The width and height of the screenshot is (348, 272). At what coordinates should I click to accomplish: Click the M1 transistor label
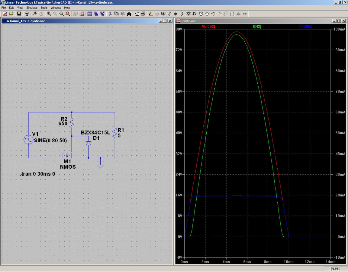point(67,161)
